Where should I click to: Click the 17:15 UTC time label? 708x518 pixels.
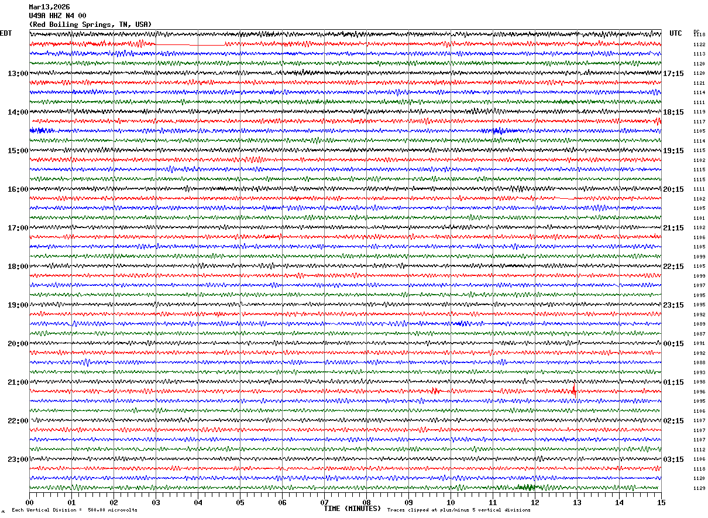pos(673,74)
